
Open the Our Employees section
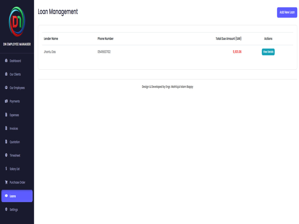point(17,88)
